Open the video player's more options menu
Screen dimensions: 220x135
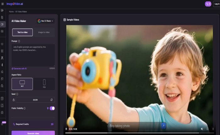[213, 129]
